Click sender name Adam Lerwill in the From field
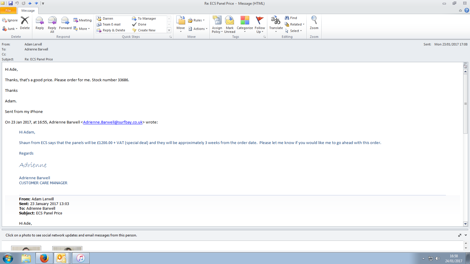Image resolution: width=470 pixels, height=264 pixels. 33,44
